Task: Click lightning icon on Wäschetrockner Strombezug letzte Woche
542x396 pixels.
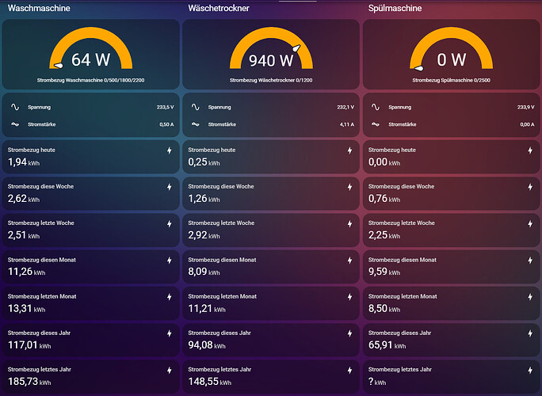Action: point(349,223)
